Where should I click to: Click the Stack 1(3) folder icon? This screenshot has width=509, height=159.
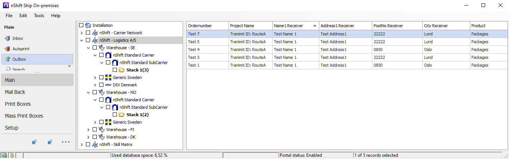pyautogui.click(x=122, y=70)
